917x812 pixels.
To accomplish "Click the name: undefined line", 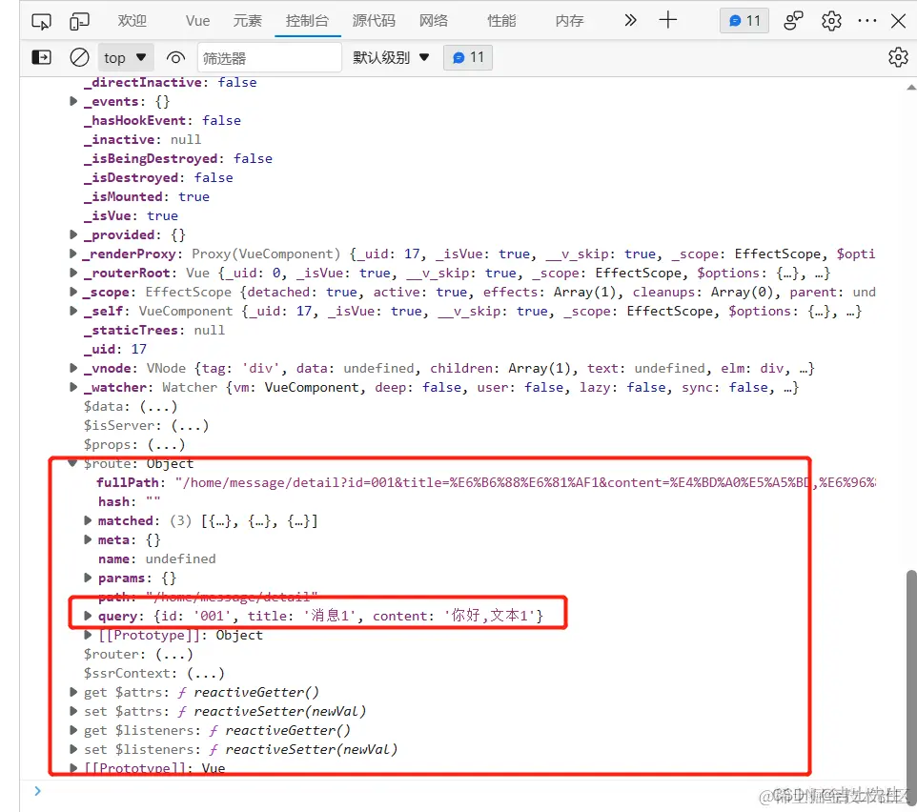I will [156, 558].
